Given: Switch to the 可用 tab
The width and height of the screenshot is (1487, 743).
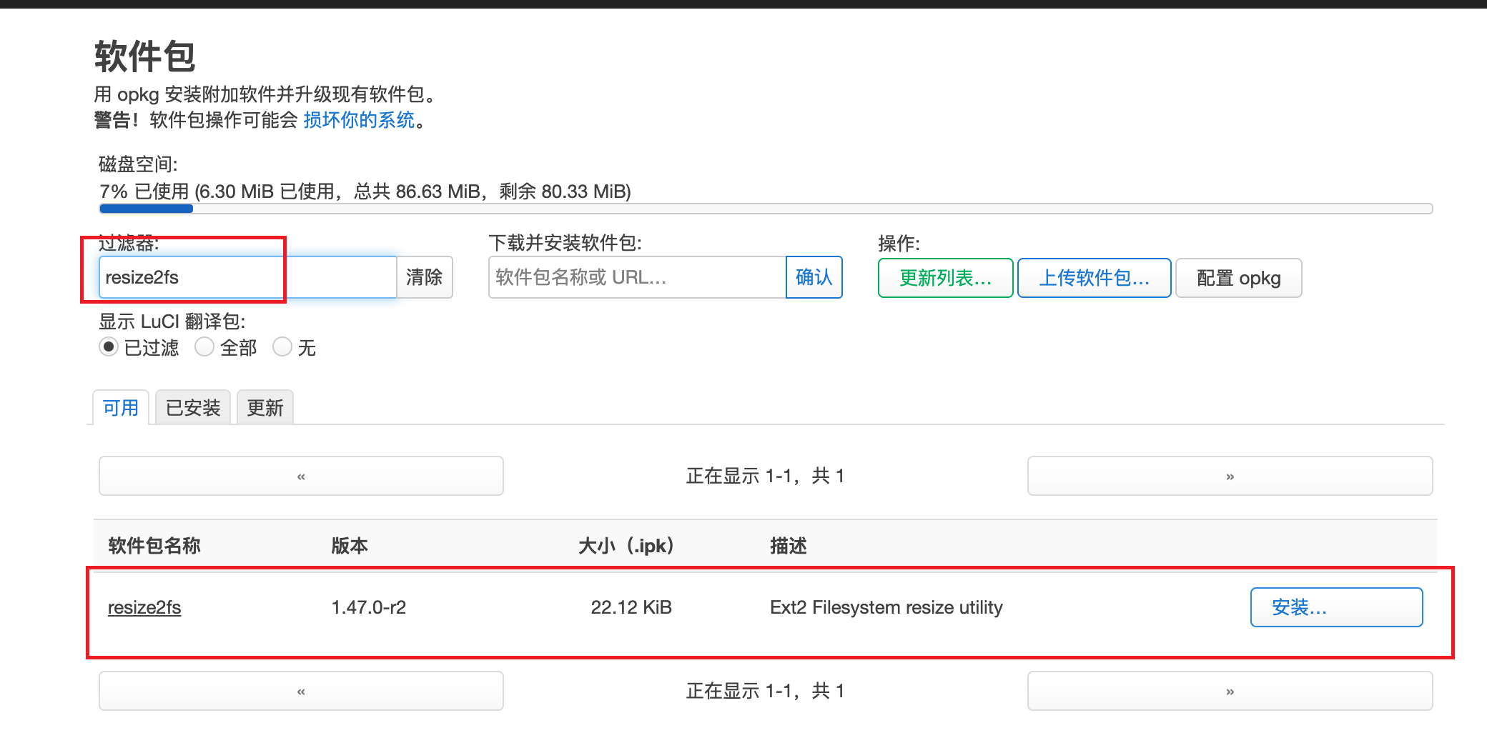Looking at the screenshot, I should point(121,408).
